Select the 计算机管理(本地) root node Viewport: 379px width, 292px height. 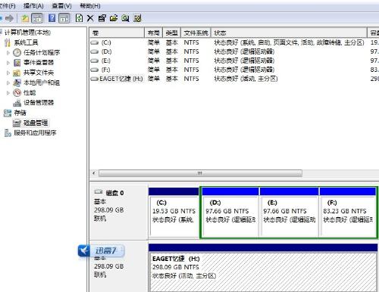pyautogui.click(x=27, y=33)
